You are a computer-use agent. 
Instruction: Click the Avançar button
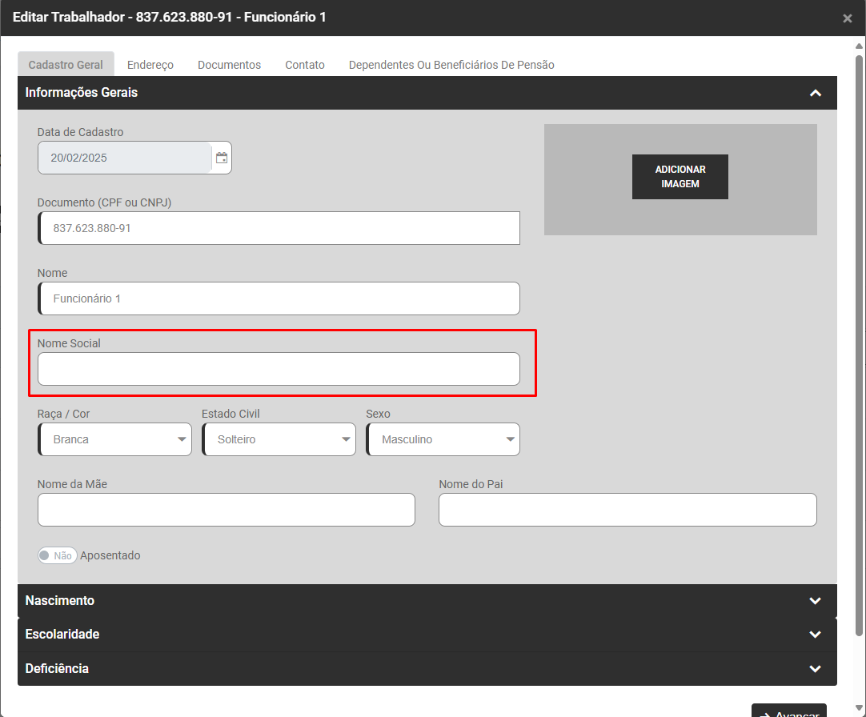coord(788,711)
